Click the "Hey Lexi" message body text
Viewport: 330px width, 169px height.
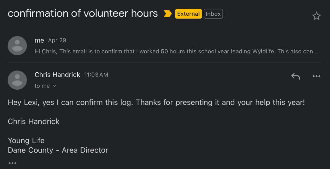[x=156, y=102]
